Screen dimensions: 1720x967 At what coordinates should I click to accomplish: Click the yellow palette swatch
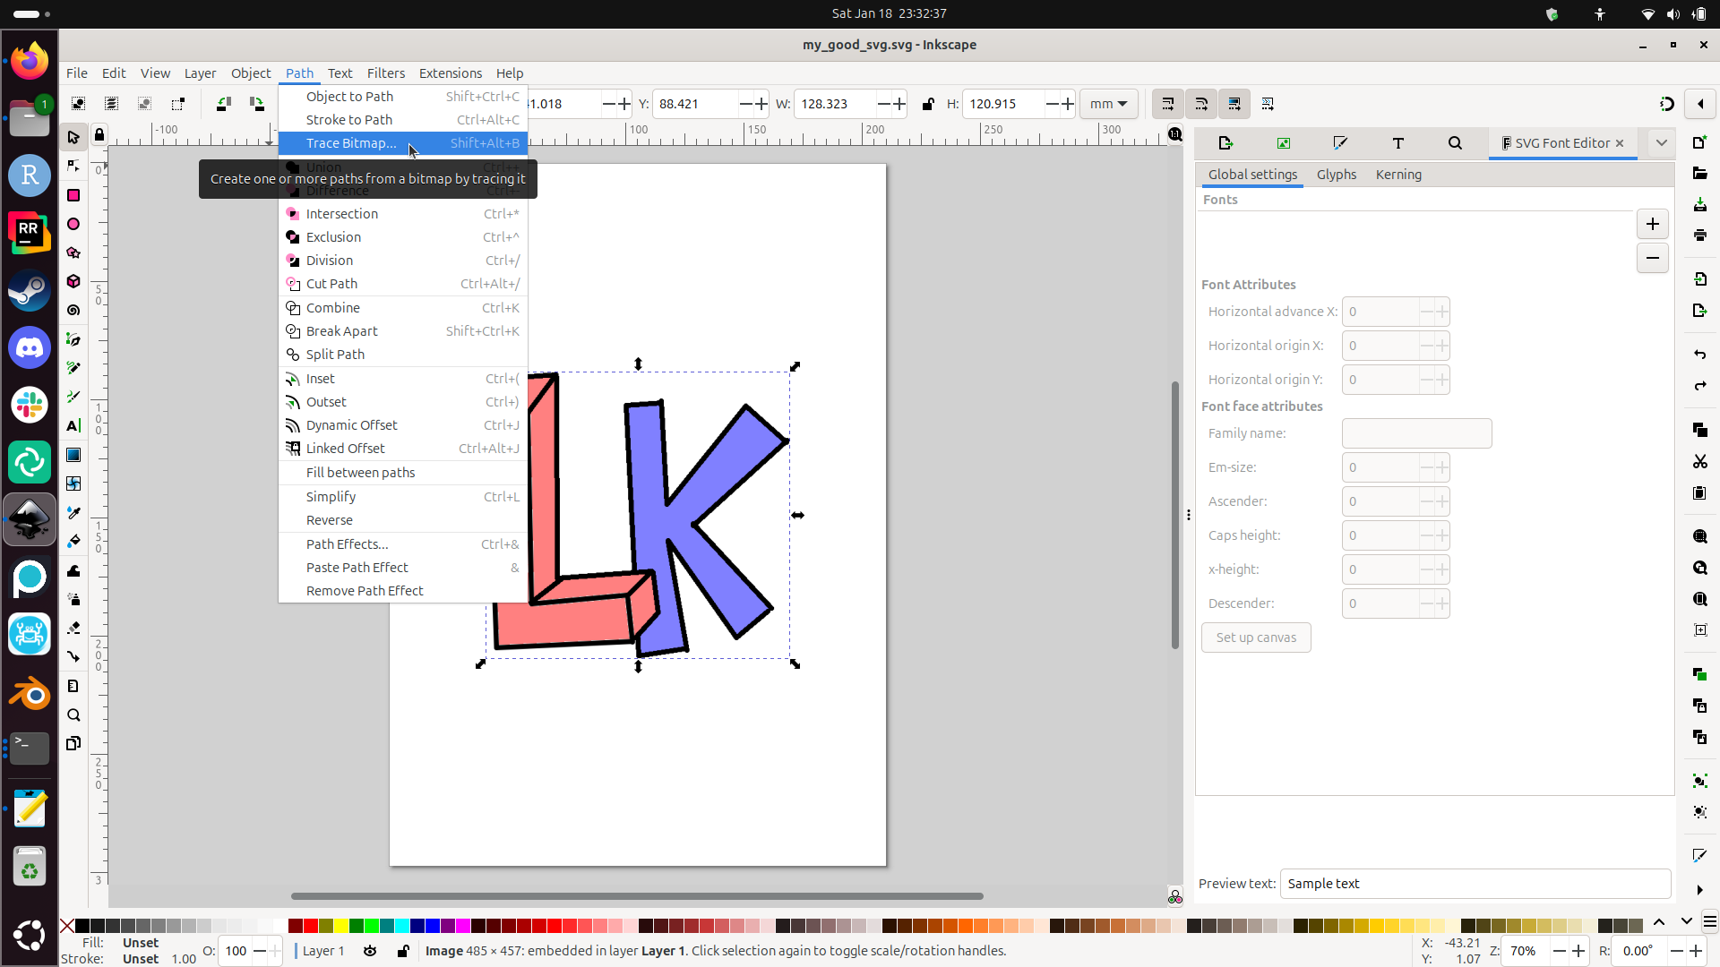pyautogui.click(x=341, y=925)
